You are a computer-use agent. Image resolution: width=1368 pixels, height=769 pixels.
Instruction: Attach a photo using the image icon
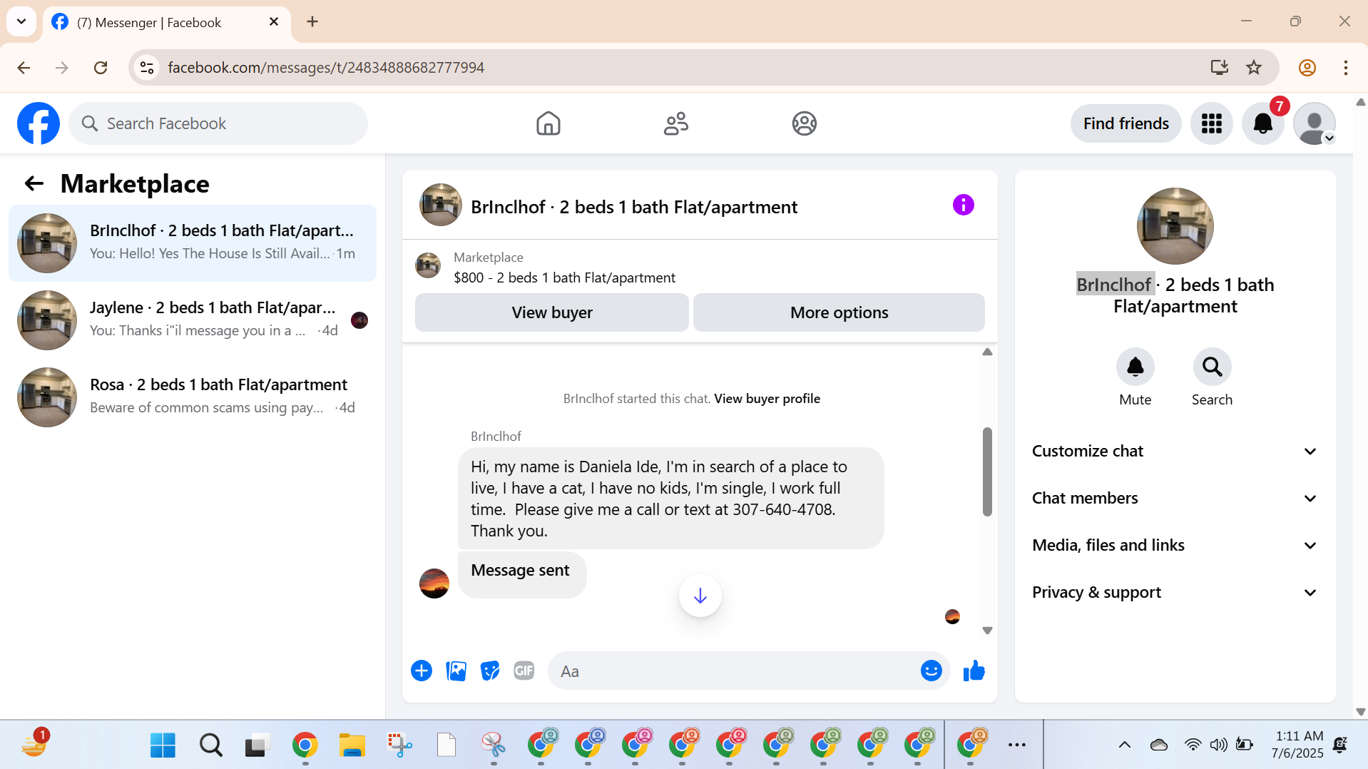[x=456, y=671]
